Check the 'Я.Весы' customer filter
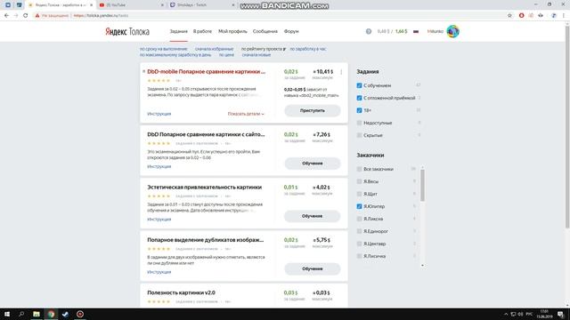Viewport: 570px width, 320px height. 359,181
